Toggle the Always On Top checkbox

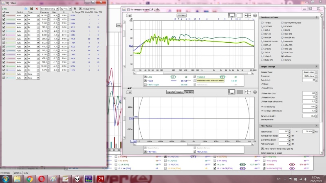click(80, 8)
